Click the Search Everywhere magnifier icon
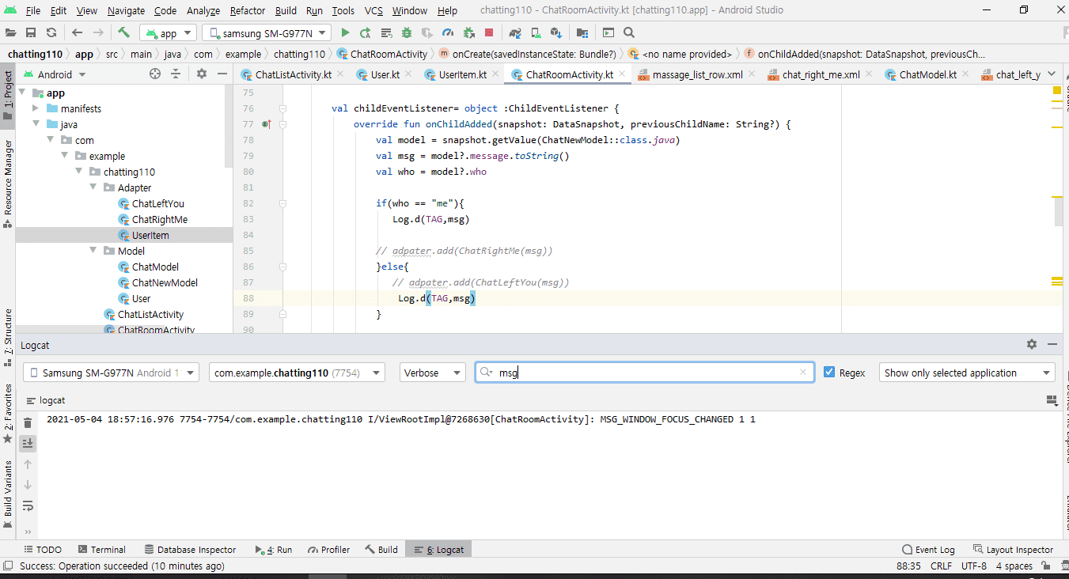1069x579 pixels. click(x=629, y=32)
